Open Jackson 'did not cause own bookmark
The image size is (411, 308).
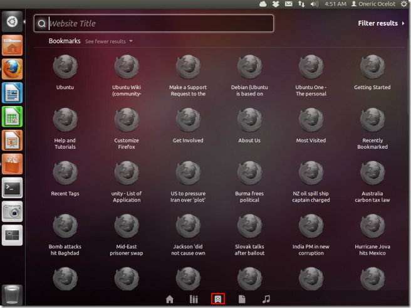tap(188, 235)
